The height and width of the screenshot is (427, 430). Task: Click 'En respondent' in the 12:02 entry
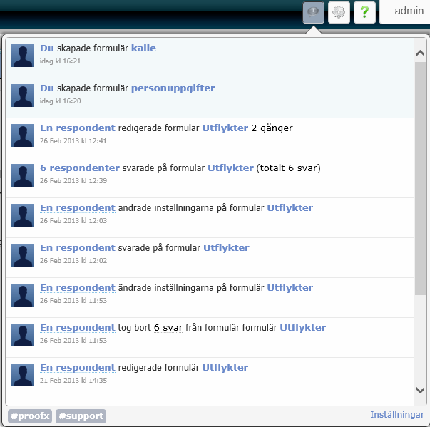[77, 247]
